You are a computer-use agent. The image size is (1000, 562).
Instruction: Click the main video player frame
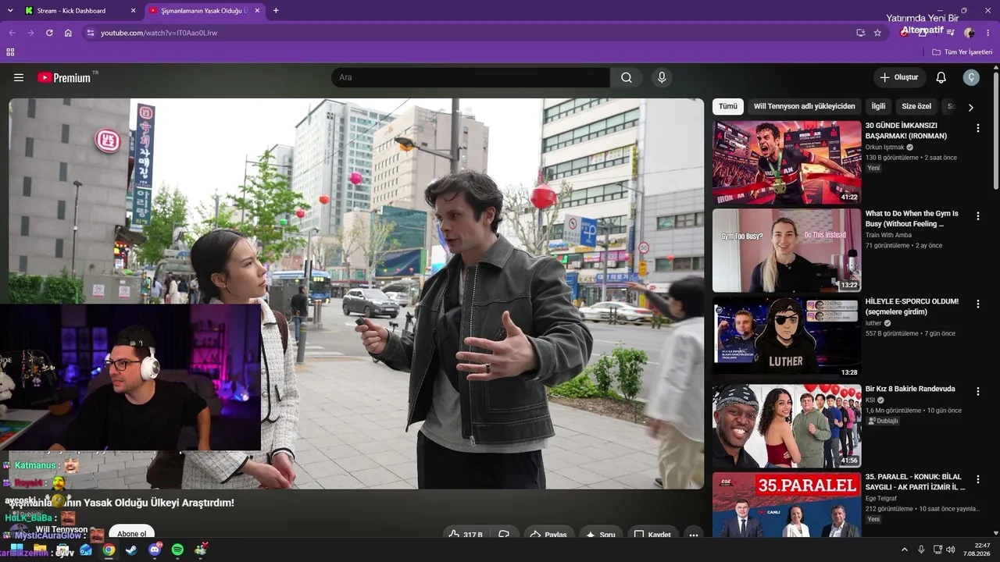point(356,293)
